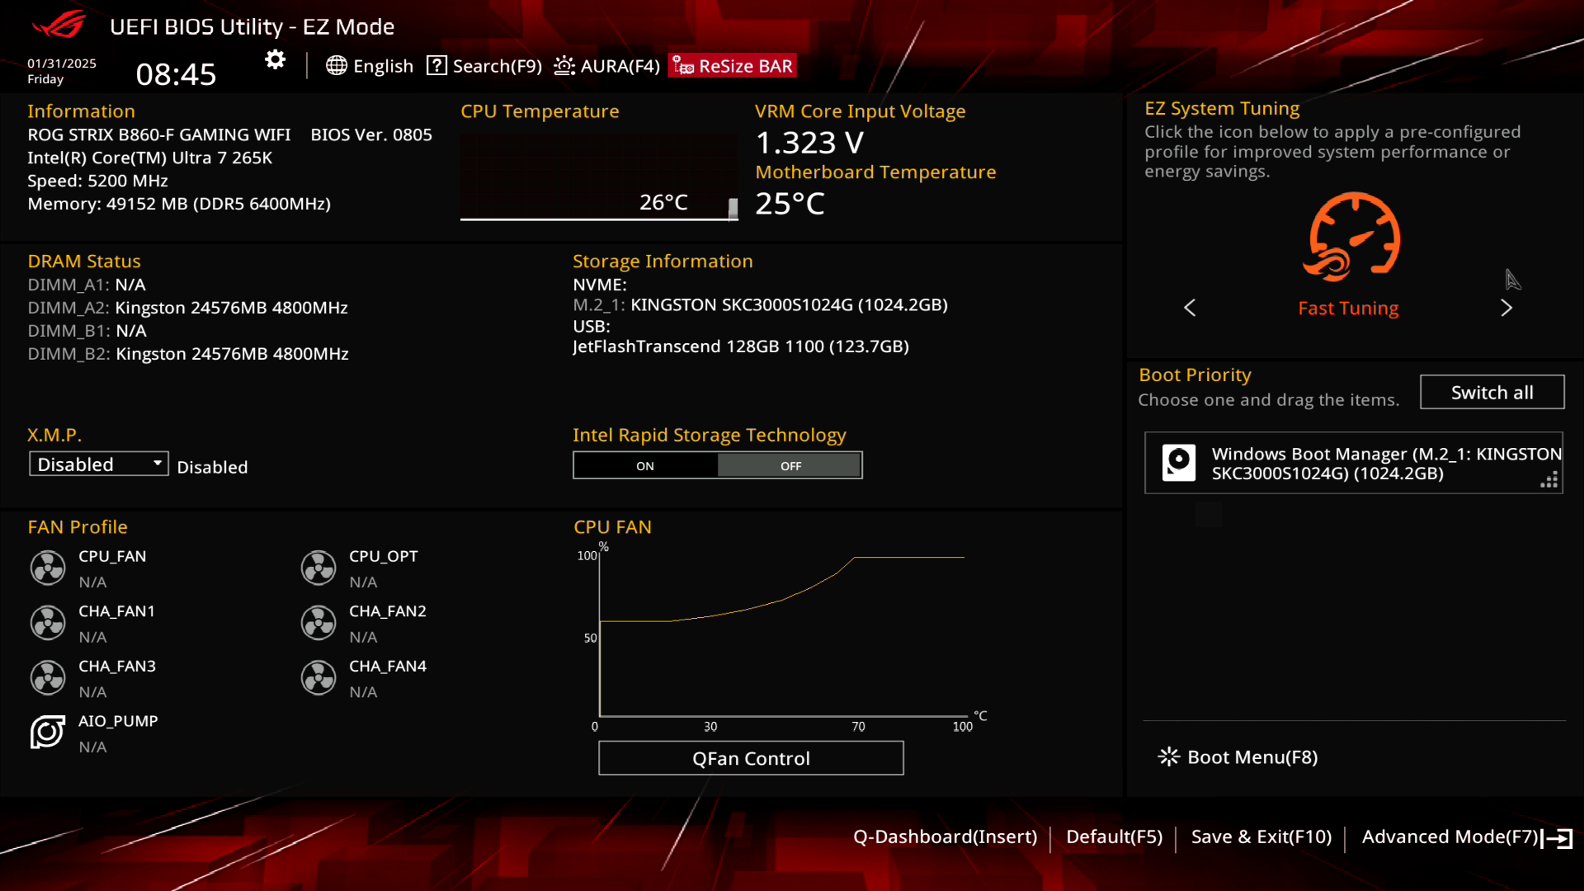Open the X.M.P. Disabled dropdown
The image size is (1584, 891).
(x=99, y=464)
